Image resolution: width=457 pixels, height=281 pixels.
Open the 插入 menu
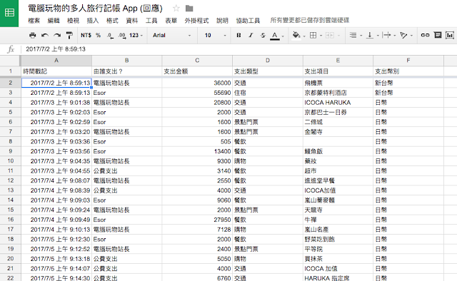pyautogui.click(x=93, y=21)
